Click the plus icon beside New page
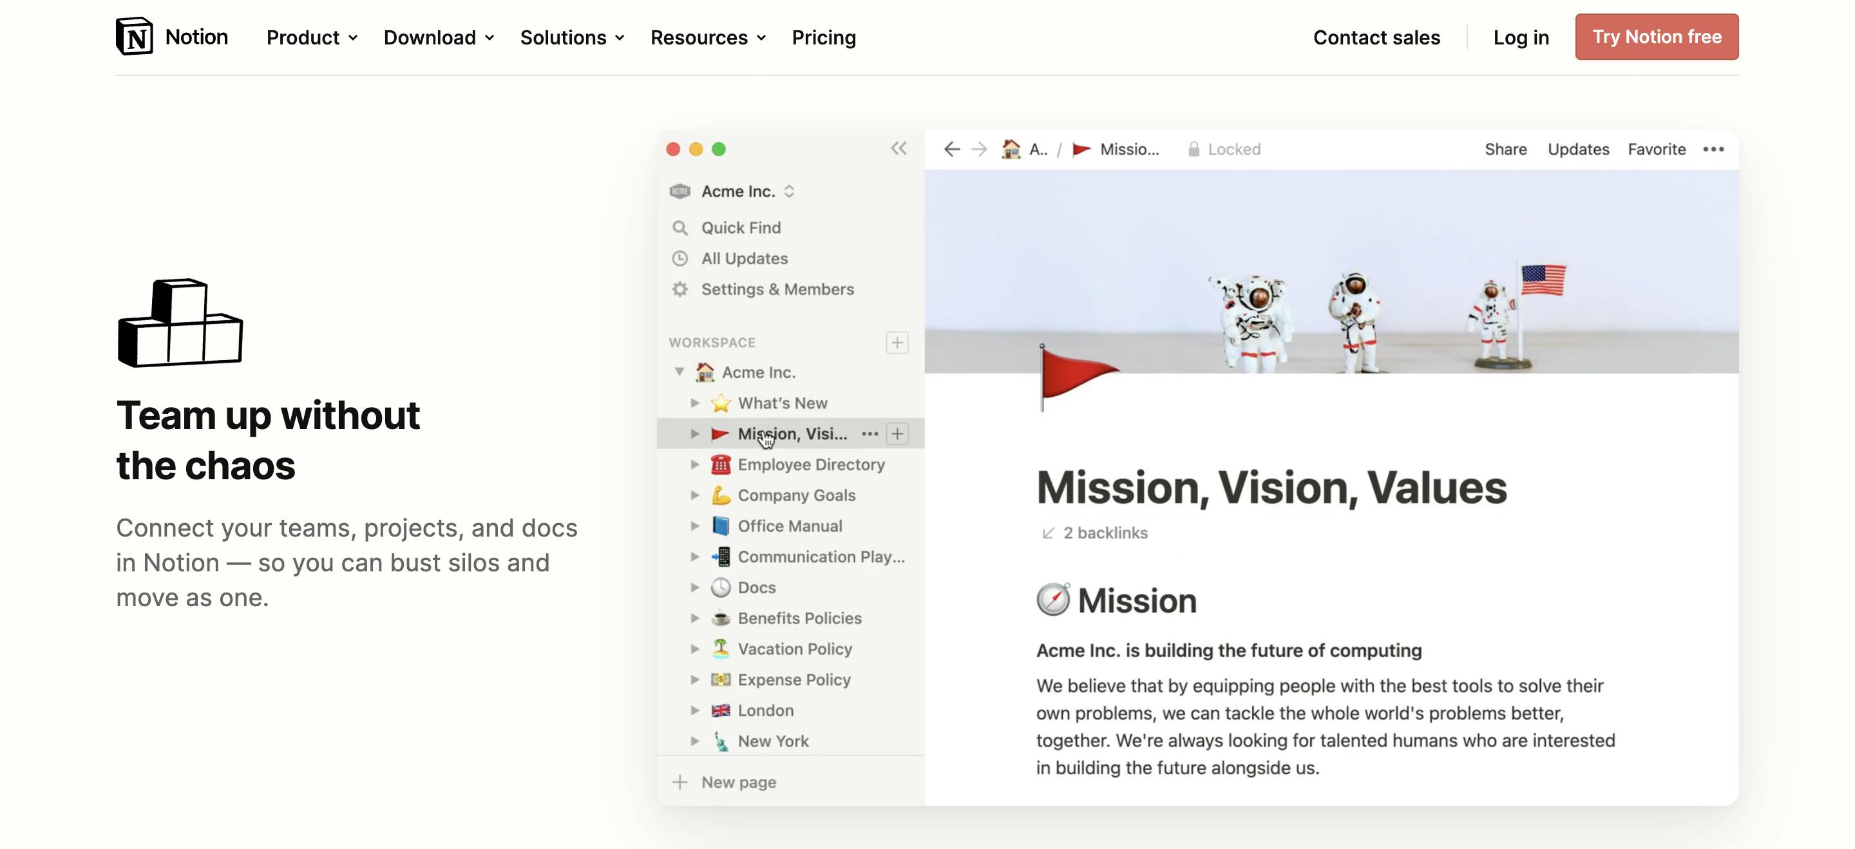The image size is (1855, 849). pyautogui.click(x=680, y=782)
